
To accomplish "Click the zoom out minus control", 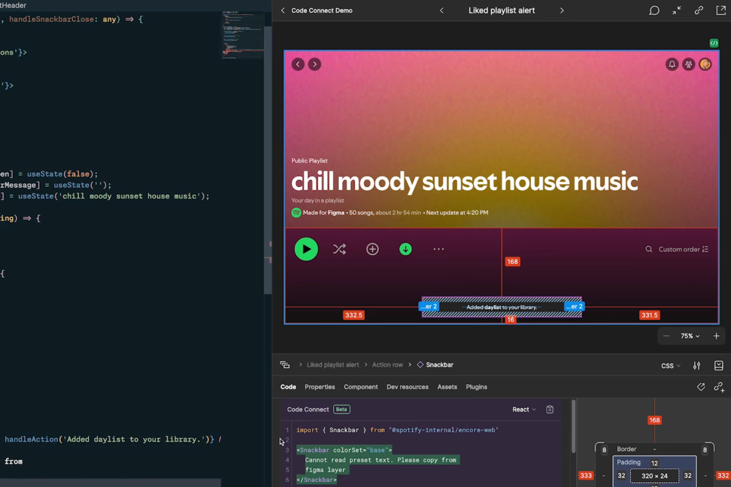I will point(666,335).
